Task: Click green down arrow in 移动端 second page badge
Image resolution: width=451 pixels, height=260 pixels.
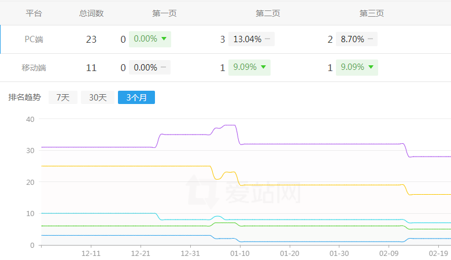Action: (x=264, y=68)
